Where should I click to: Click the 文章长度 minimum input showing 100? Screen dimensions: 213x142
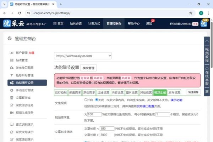(107, 129)
